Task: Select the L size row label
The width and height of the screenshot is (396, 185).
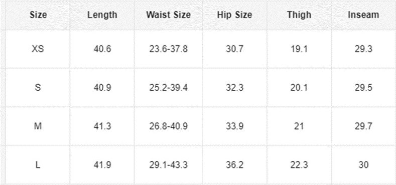Action: point(38,165)
